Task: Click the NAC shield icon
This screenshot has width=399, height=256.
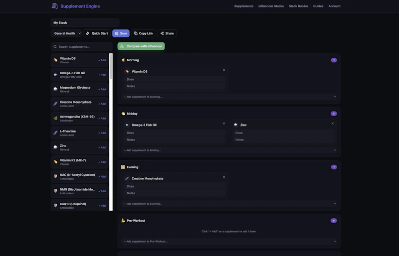Action: [55, 176]
